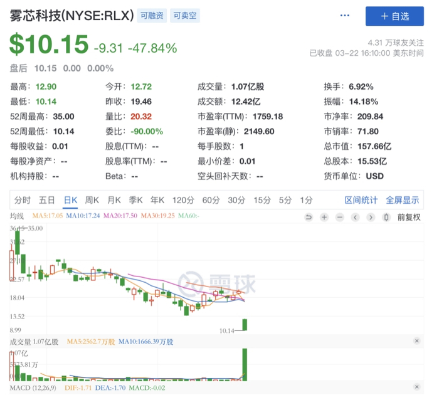The image size is (439, 395).
Task: Click the reset chart view icon
Action: click(309, 217)
